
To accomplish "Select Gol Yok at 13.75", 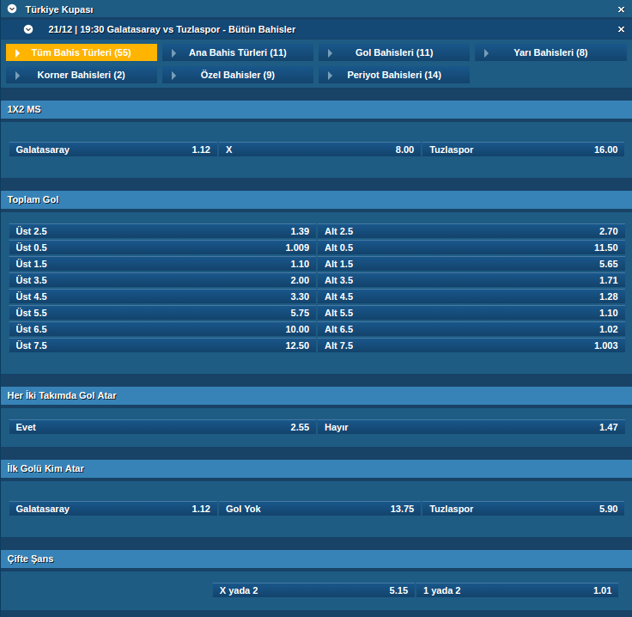I will [x=319, y=509].
